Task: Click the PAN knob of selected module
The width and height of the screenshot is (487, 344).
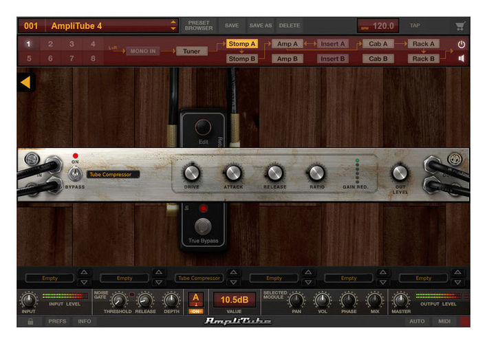Action: [x=296, y=300]
